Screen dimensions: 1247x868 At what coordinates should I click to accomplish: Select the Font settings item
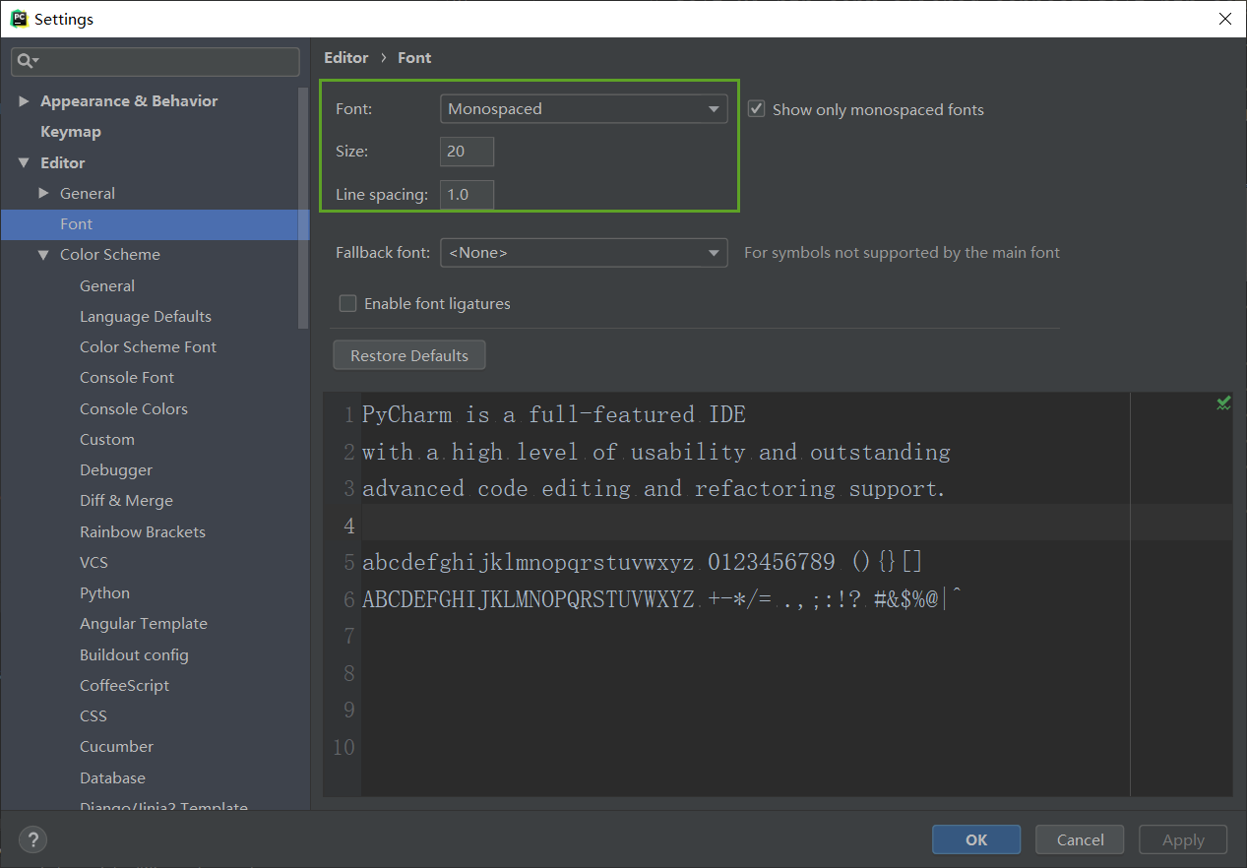click(x=156, y=224)
